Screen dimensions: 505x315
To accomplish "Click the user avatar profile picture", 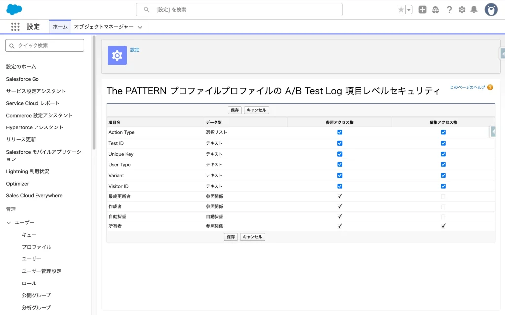I will click(491, 10).
